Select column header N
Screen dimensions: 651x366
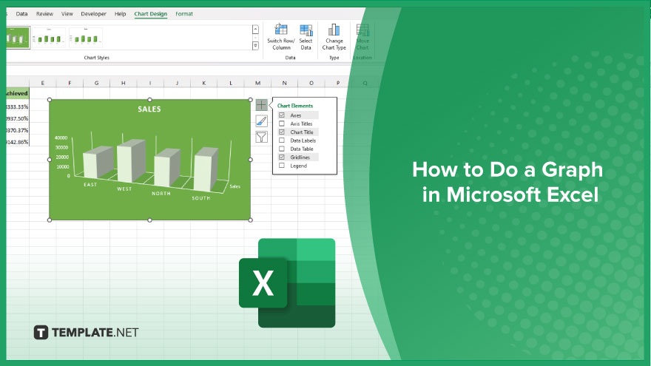[x=284, y=83]
